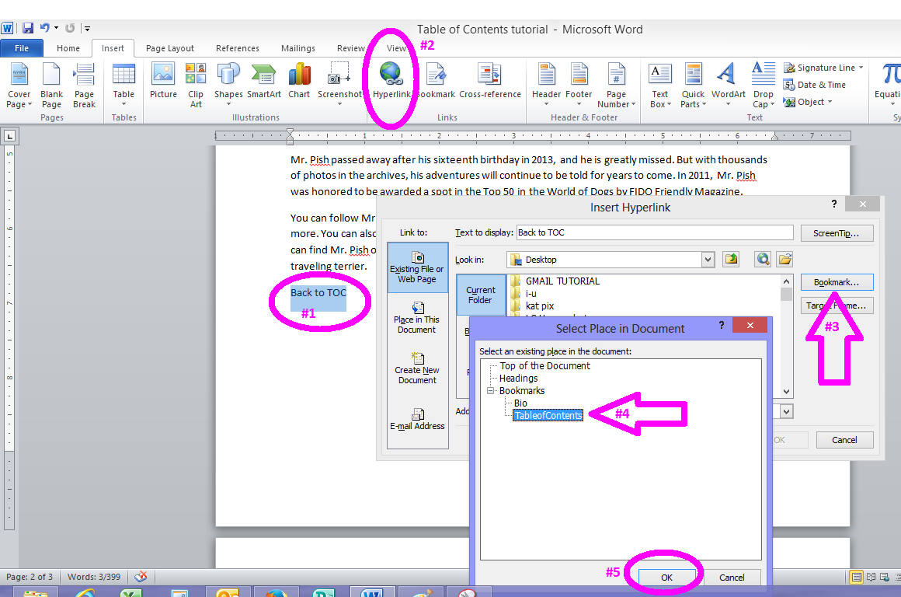The width and height of the screenshot is (901, 597).
Task: Select the Current Folder view
Action: pyautogui.click(x=481, y=295)
